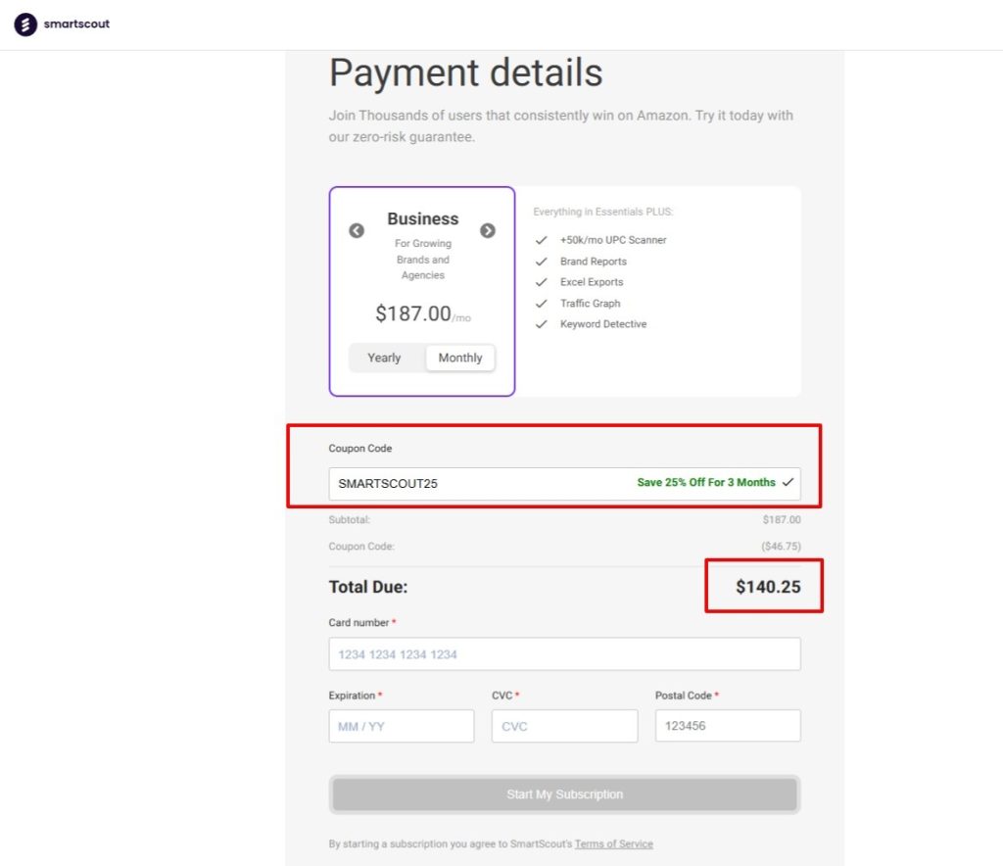Viewport: 1003px width, 866px height.
Task: Click the green coupon applied checkmark
Action: (788, 483)
